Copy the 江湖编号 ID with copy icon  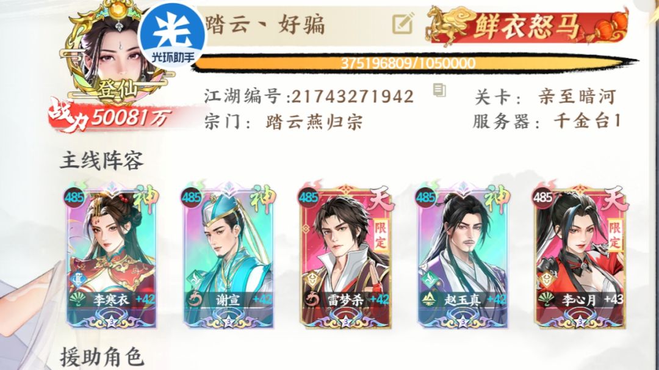point(439,90)
